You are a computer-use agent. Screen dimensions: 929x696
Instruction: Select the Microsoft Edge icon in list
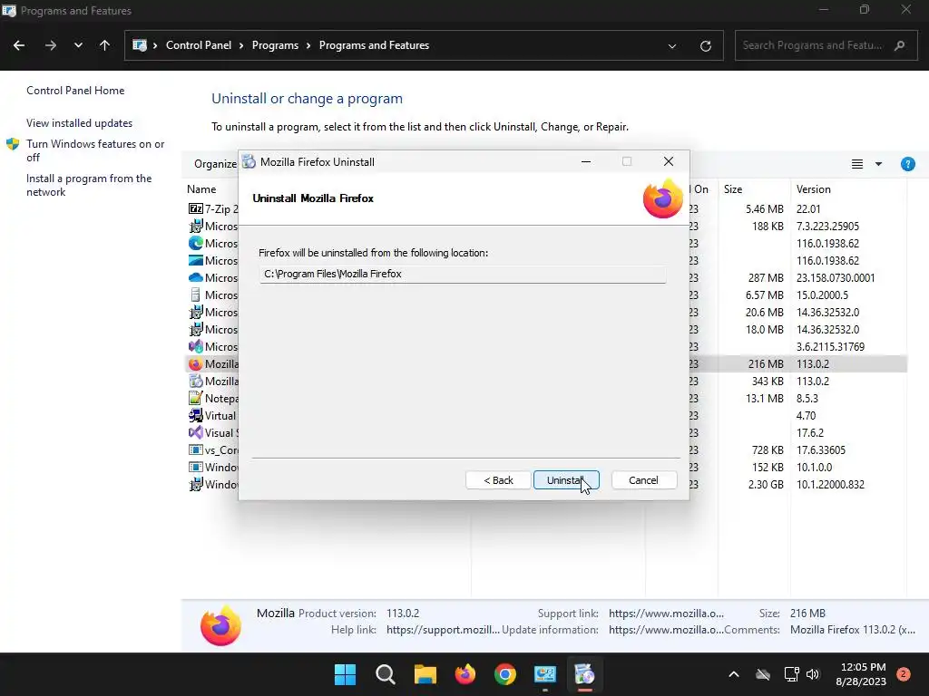[x=196, y=243]
